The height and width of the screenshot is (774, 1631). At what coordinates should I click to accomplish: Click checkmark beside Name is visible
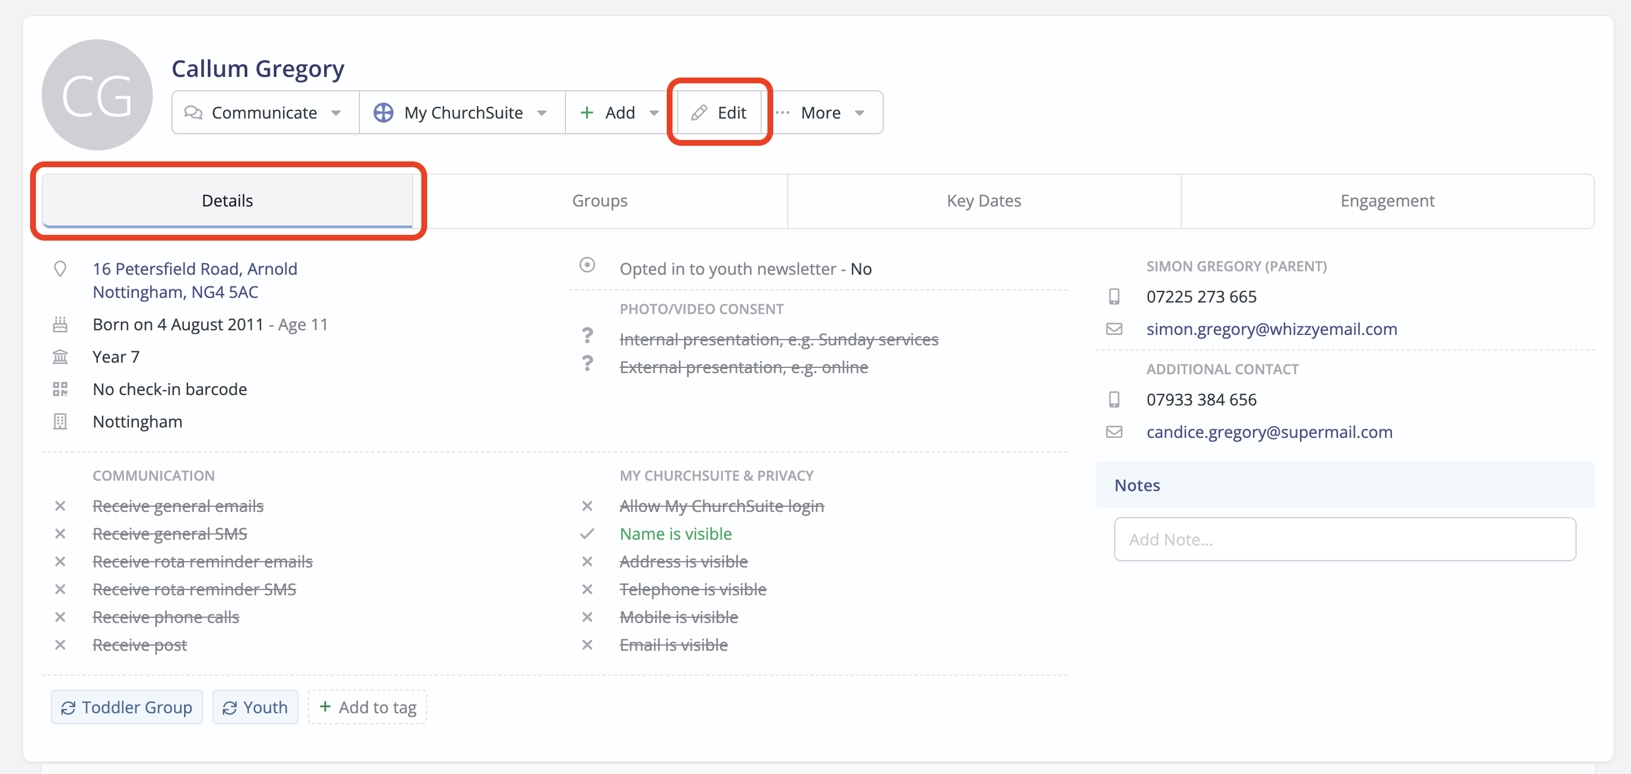pyautogui.click(x=587, y=533)
